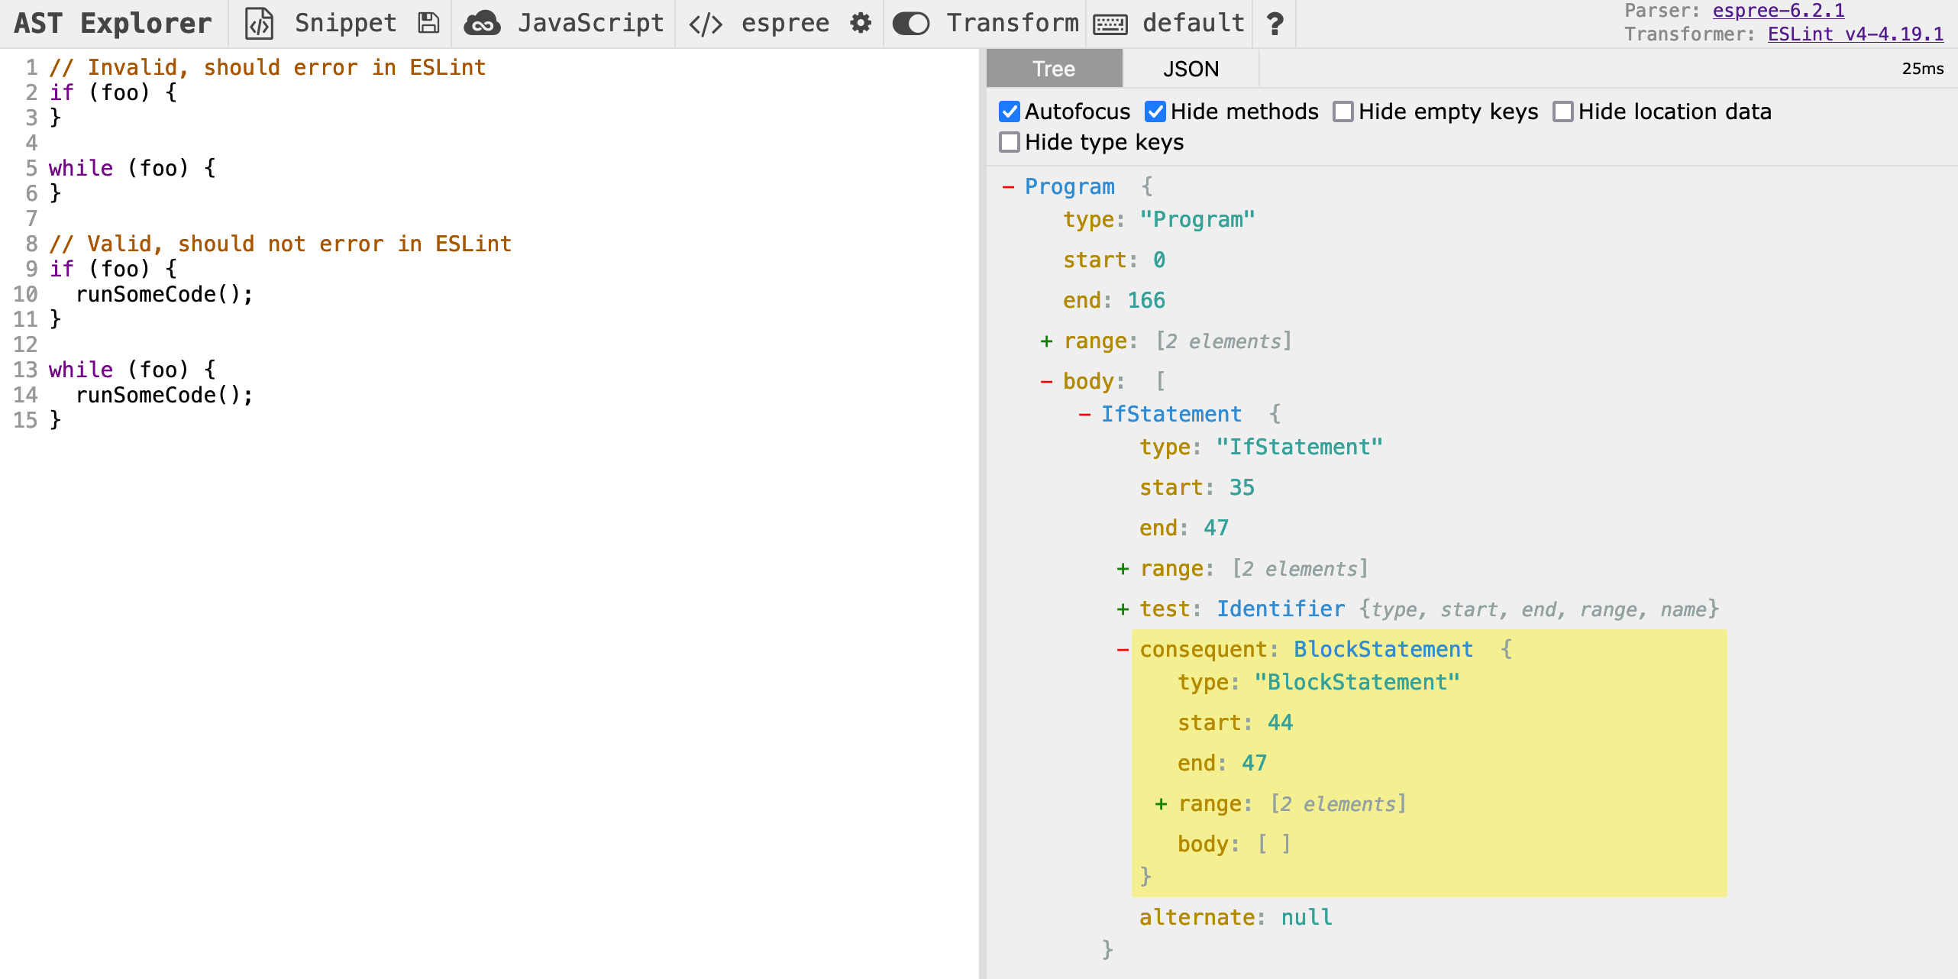Click the 'alternate: null' entry
The width and height of the screenshot is (1958, 979).
coord(1236,917)
